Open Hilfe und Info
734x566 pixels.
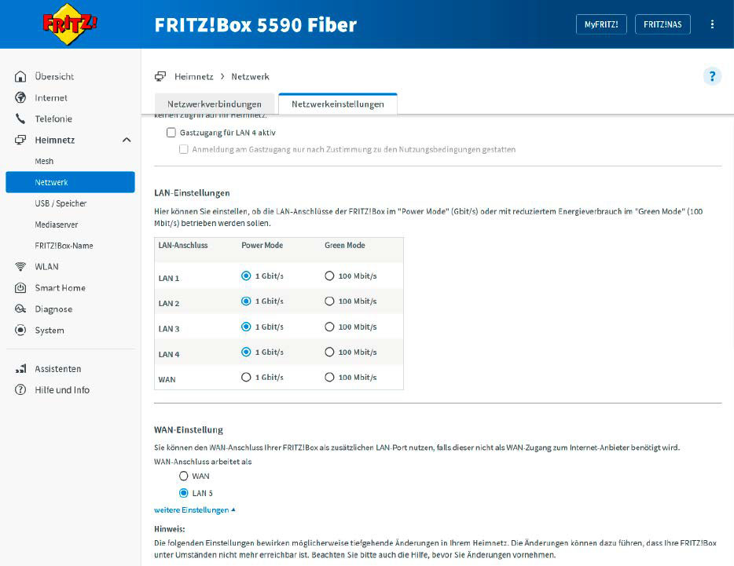tap(62, 389)
